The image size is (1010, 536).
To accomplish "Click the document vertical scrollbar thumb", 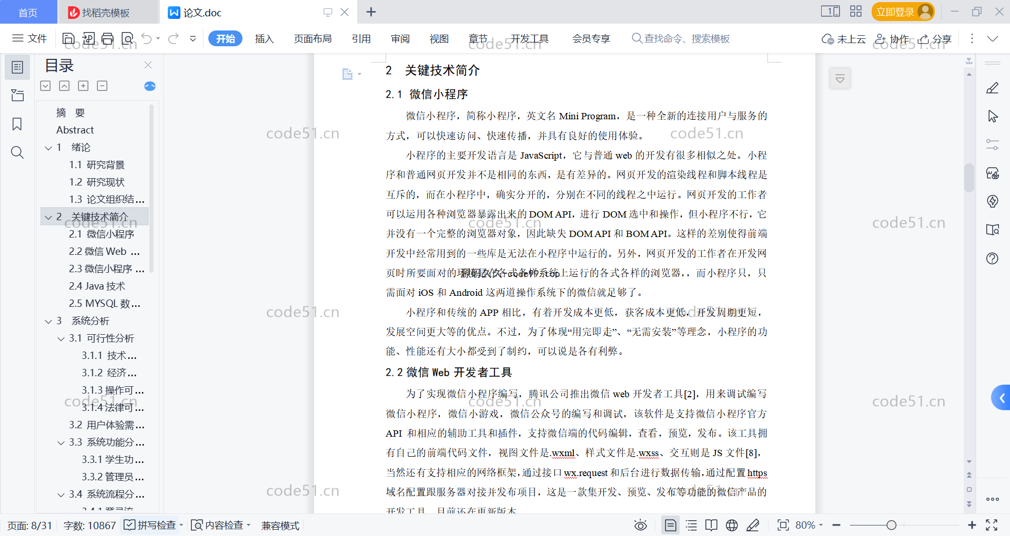I will tap(969, 178).
